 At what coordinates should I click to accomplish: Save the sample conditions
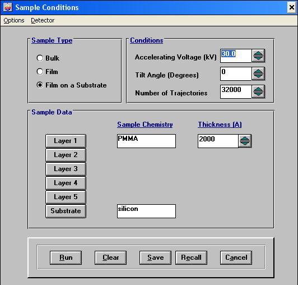click(155, 258)
